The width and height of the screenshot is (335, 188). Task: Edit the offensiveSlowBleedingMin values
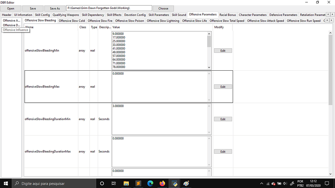tap(223, 51)
